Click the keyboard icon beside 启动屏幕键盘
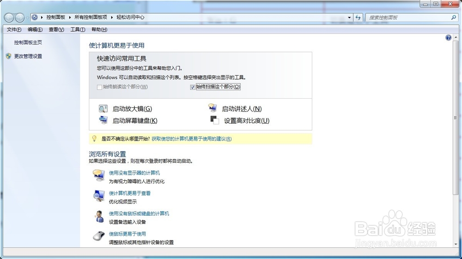 103,120
